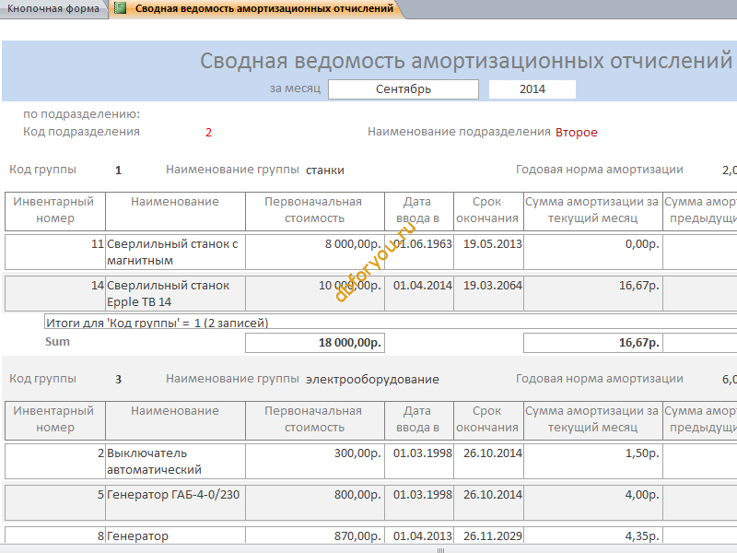Click the report icon on the active tab

[x=121, y=8]
